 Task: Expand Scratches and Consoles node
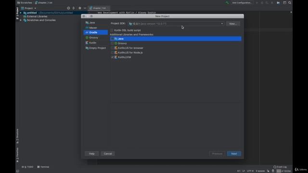(21, 20)
